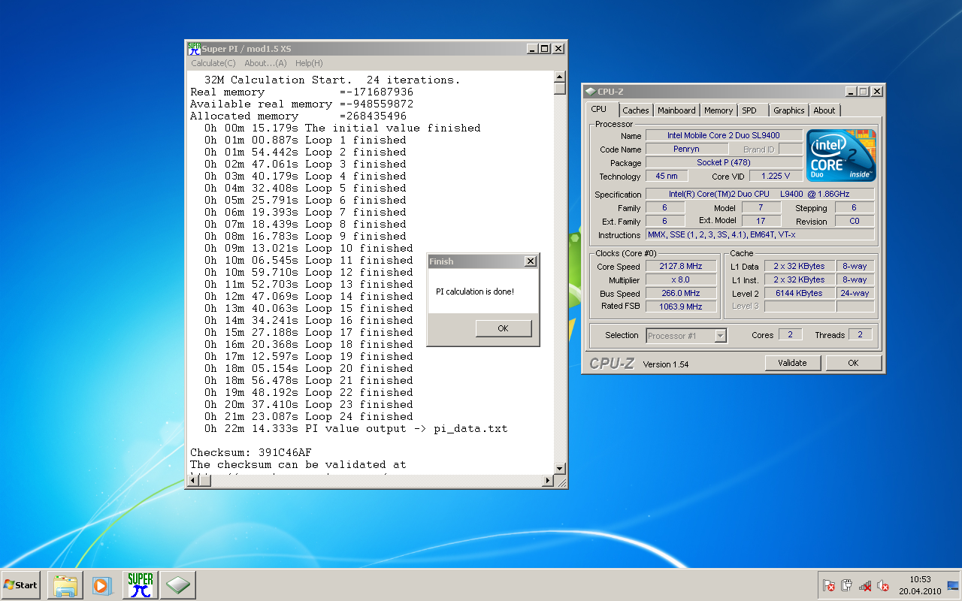Click the Show desktop icon beside the clock

pos(953,585)
